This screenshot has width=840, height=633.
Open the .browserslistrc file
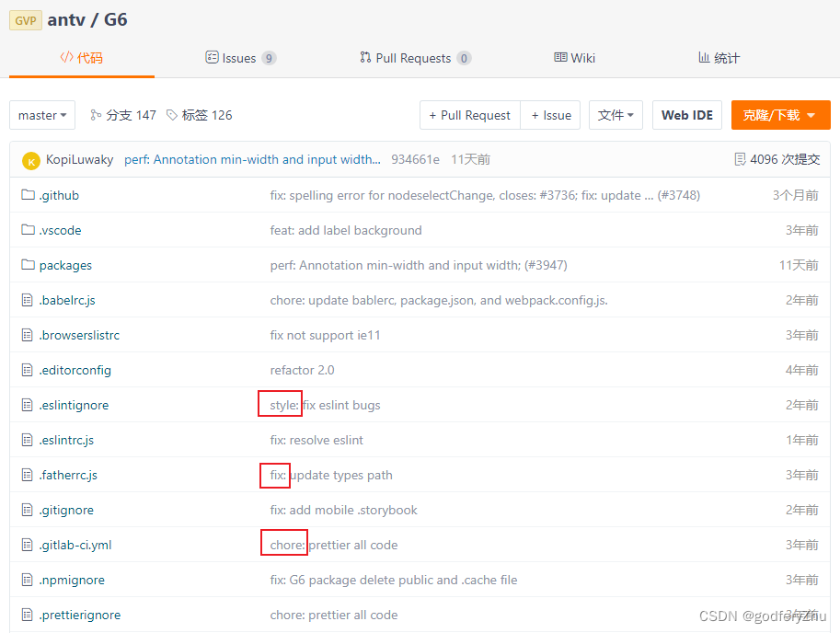[x=79, y=335]
